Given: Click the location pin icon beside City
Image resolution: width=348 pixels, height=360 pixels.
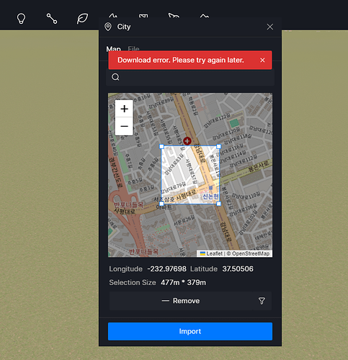Looking at the screenshot, I should [x=108, y=27].
